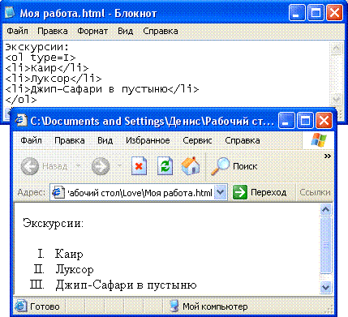Open Справка menu in the browser

tap(243, 140)
